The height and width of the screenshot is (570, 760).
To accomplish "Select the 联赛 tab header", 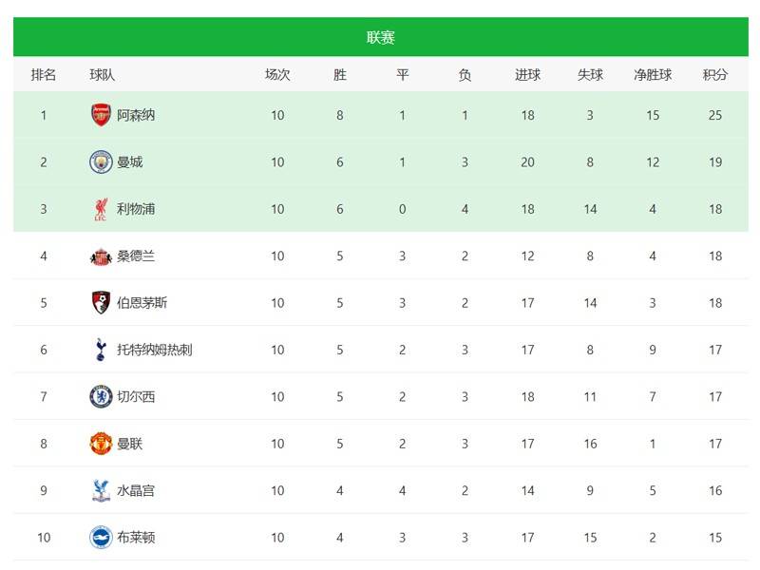I will point(381,38).
